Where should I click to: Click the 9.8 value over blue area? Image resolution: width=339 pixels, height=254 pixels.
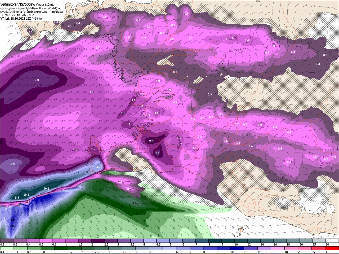pyautogui.click(x=12, y=226)
